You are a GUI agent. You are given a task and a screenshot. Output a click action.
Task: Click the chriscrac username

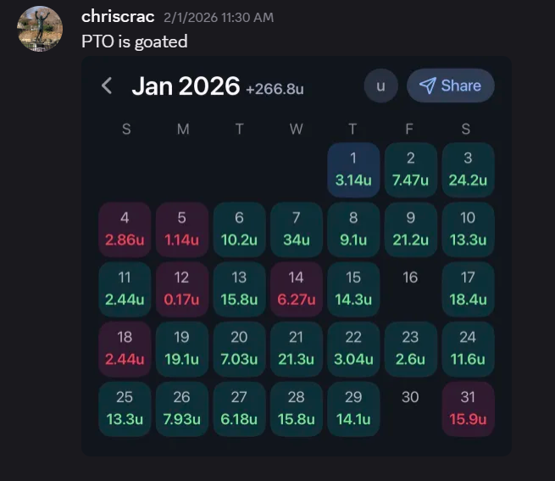[x=118, y=17]
